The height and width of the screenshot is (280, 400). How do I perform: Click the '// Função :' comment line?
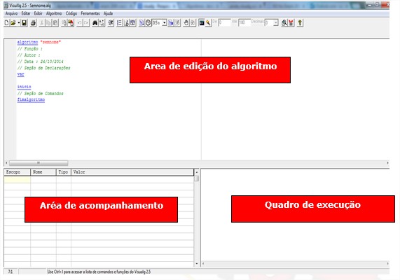click(x=30, y=49)
